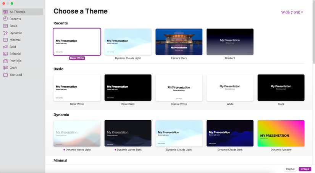Screen dimensions: 315x173
Task: Choose the Feature Story theme thumbnail
Action: pos(179,42)
